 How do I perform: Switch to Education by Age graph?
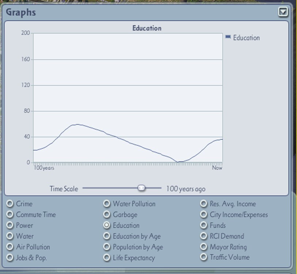107,236
